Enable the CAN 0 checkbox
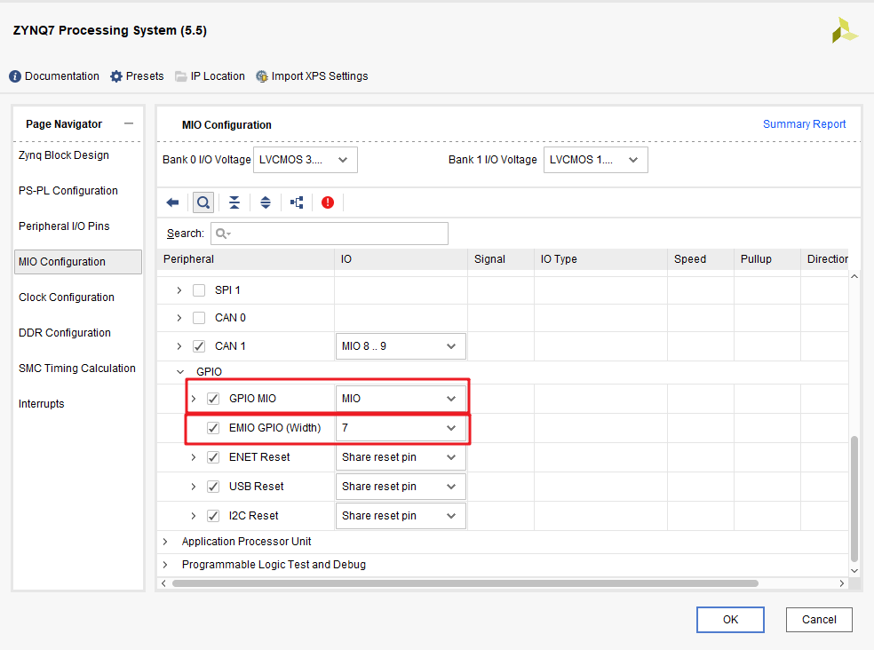874x650 pixels. point(199,318)
